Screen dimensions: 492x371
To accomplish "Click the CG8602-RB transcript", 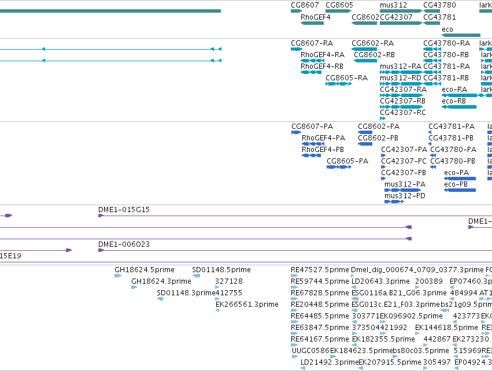I will [365, 61].
